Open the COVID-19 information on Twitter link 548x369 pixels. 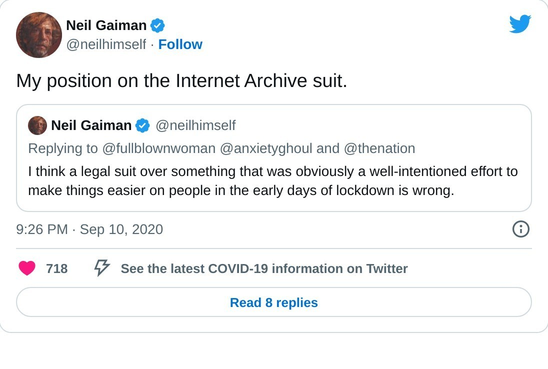[x=264, y=268]
